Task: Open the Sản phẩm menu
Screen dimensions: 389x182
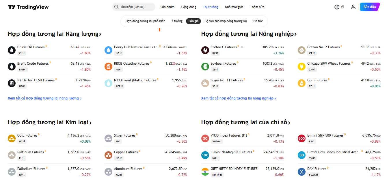Action: 167,7
